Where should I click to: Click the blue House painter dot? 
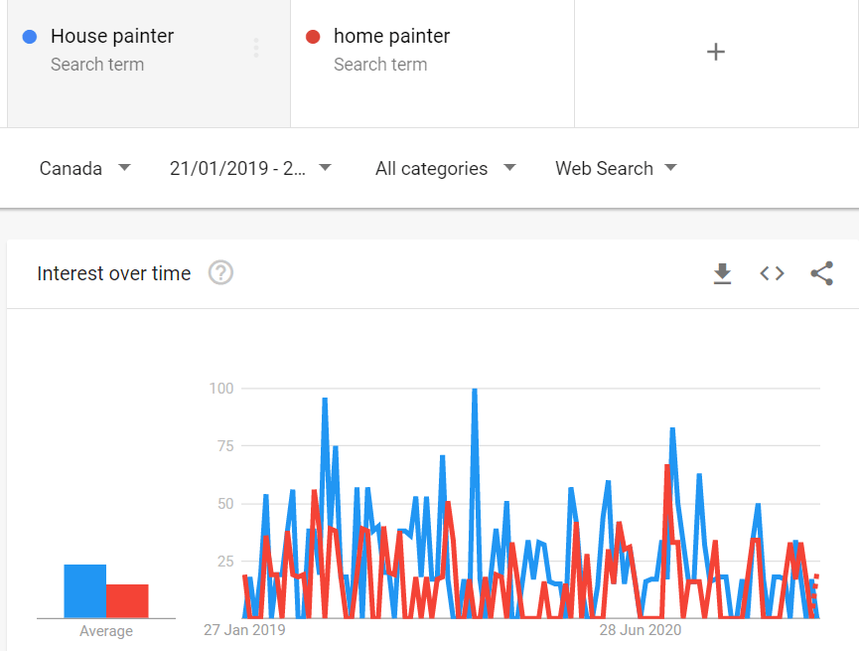(30, 37)
